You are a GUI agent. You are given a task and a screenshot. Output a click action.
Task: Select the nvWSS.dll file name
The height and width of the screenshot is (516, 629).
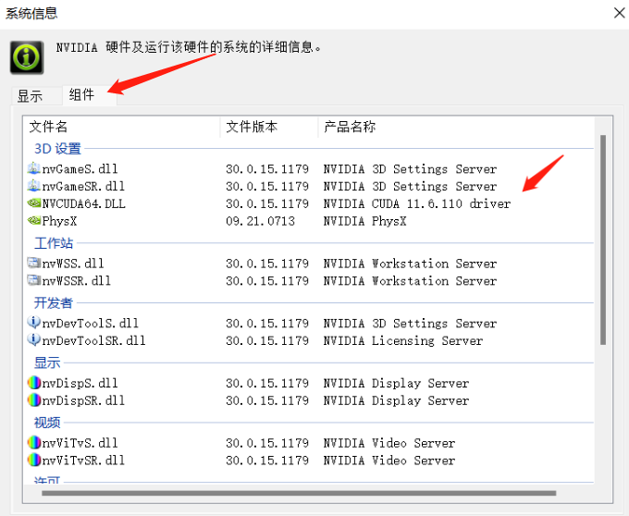coord(73,264)
